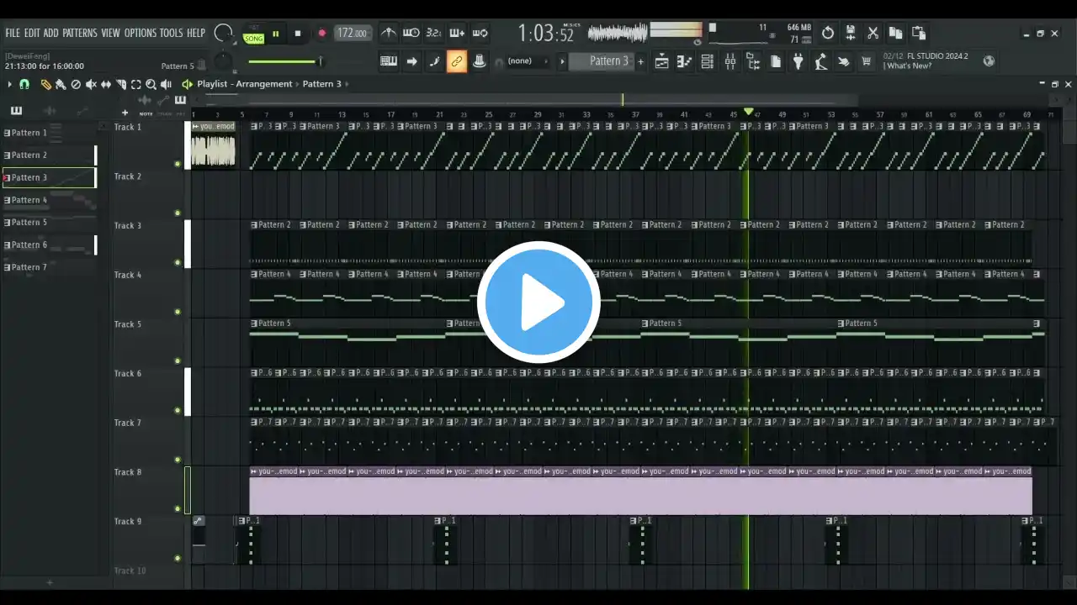Open Tempo tapper icon

pyautogui.click(x=820, y=61)
